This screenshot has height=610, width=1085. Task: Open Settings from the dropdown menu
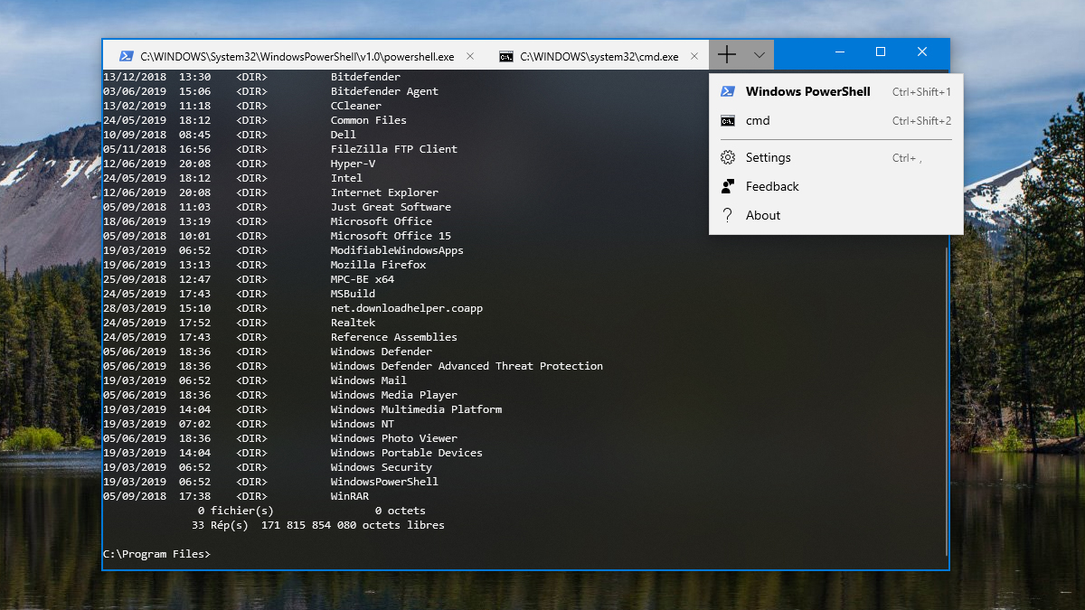(836, 157)
